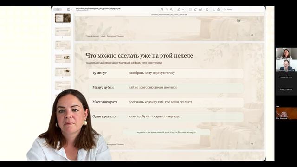297x167 pixels.
Task: Select the fourth dark participant name tile
Action: click(x=286, y=89)
